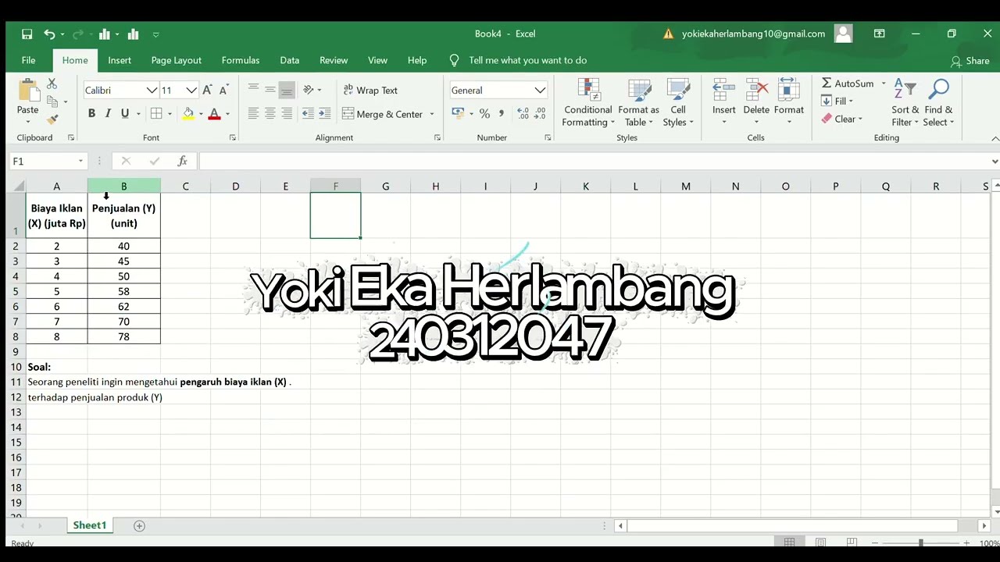Click Insert Function fx icon

pos(182,161)
